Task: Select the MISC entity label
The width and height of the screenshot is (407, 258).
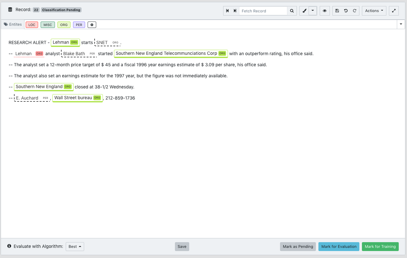Action: click(x=48, y=25)
